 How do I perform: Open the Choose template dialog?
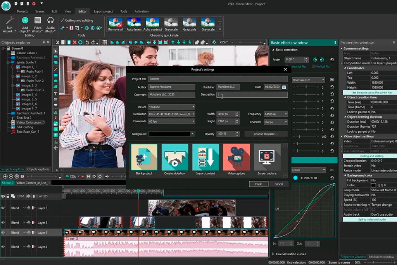(266, 134)
